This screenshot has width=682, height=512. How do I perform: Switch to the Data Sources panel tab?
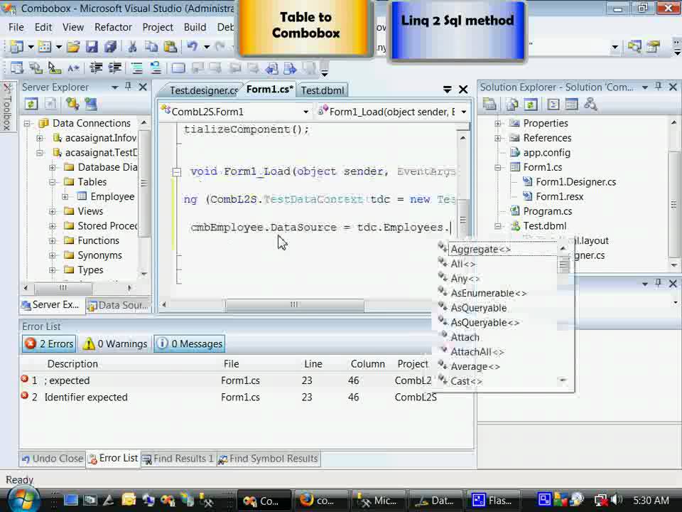tap(118, 305)
